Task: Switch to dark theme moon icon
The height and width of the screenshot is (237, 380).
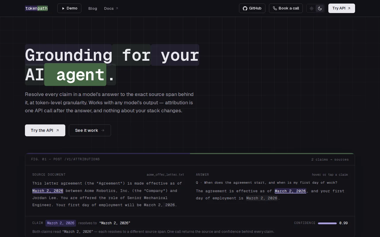Action: pyautogui.click(x=320, y=8)
